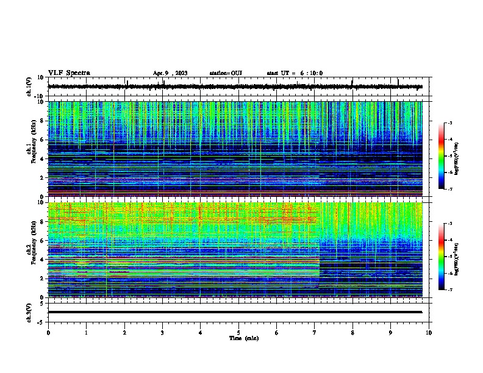Click the "-7" label on ch.2 colorbar

[x=450, y=290]
